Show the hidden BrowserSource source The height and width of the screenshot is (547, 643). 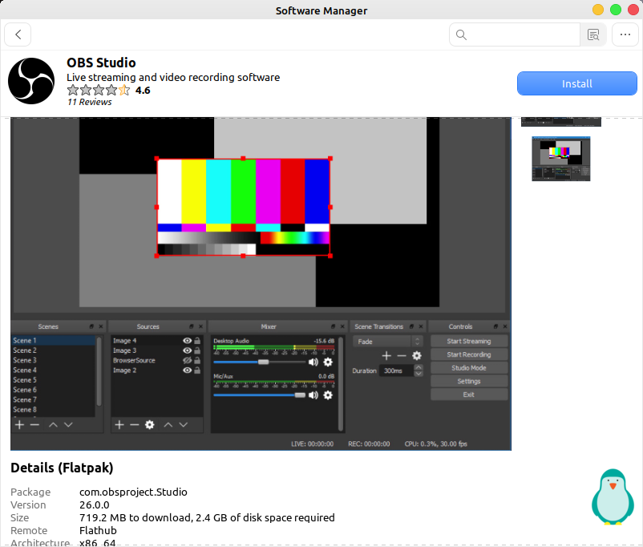[x=187, y=360]
